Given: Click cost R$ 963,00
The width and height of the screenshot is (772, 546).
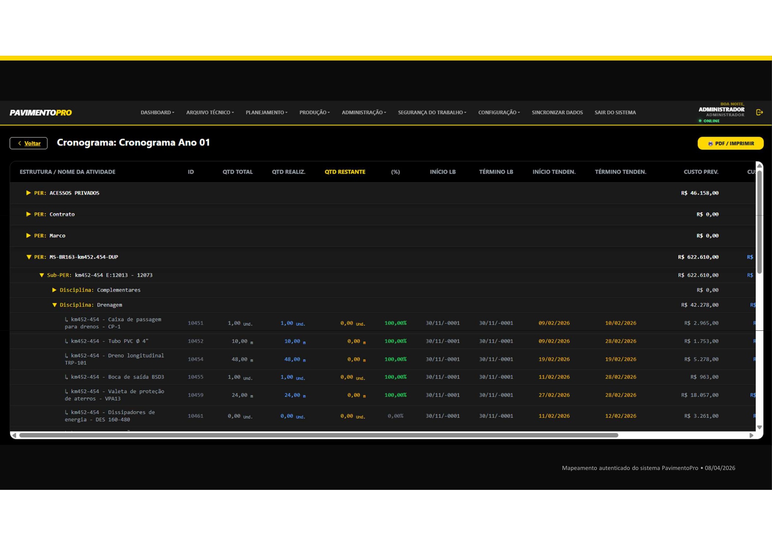Looking at the screenshot, I should 704,377.
